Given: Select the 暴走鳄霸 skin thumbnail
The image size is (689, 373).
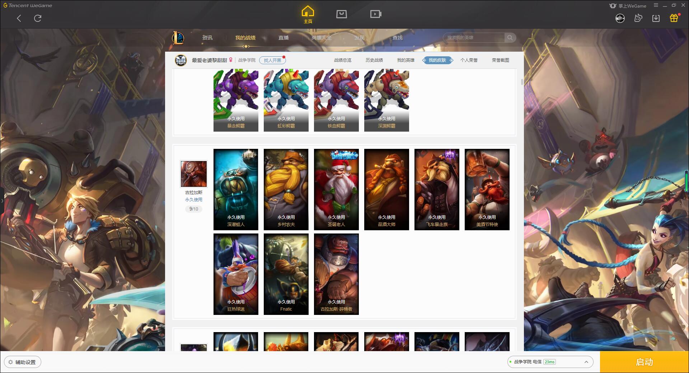Looking at the screenshot, I should click(236, 100).
